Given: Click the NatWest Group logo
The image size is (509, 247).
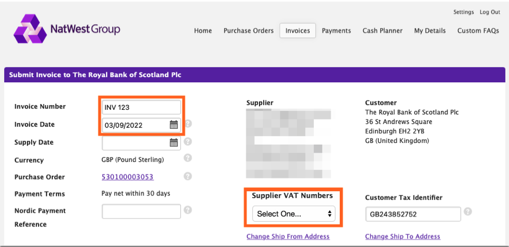Looking at the screenshot, I should point(67,29).
